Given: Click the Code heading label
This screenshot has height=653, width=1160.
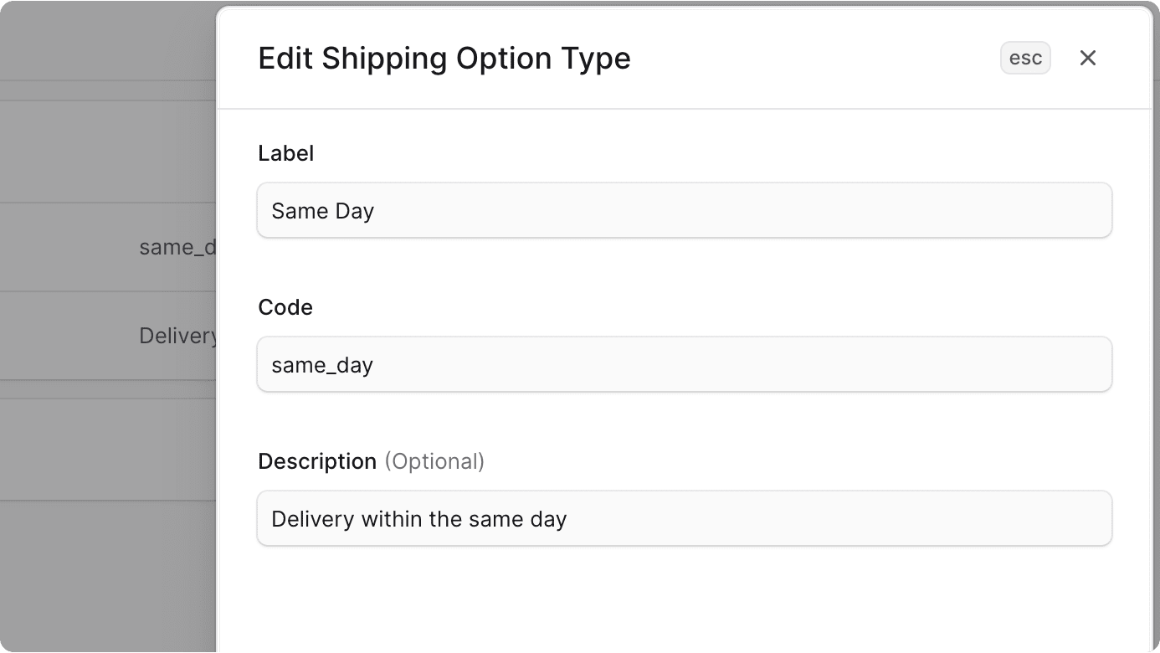Looking at the screenshot, I should point(285,307).
